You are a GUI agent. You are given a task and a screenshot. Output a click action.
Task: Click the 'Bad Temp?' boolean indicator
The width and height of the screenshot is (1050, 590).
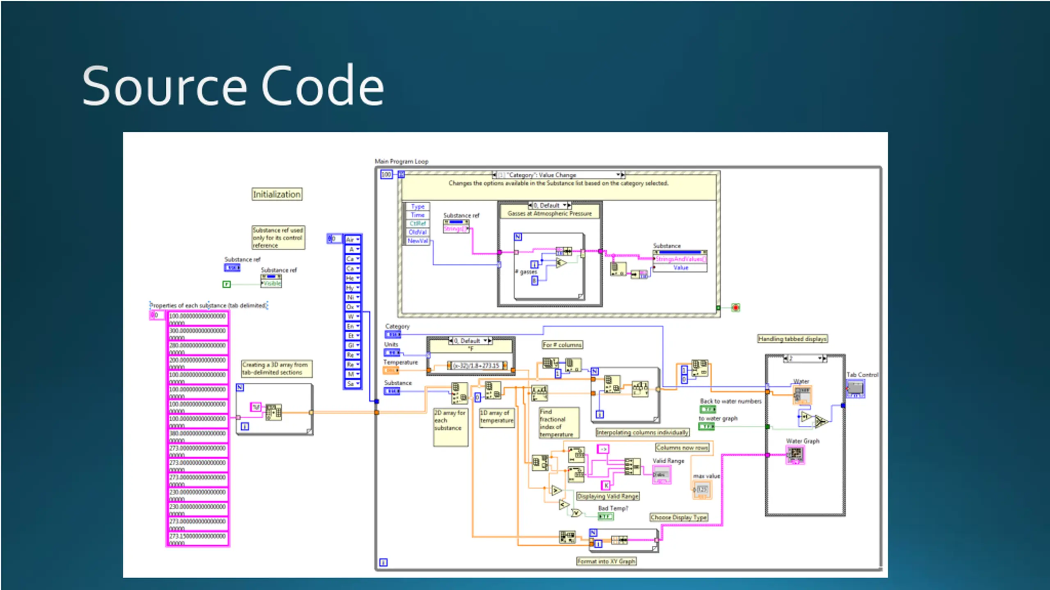point(605,517)
